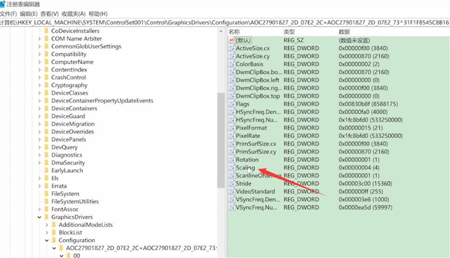Collapse the GraphicsDrivers key

point(39,217)
